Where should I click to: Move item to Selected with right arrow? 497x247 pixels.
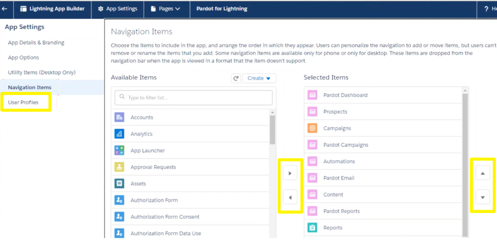coord(290,173)
